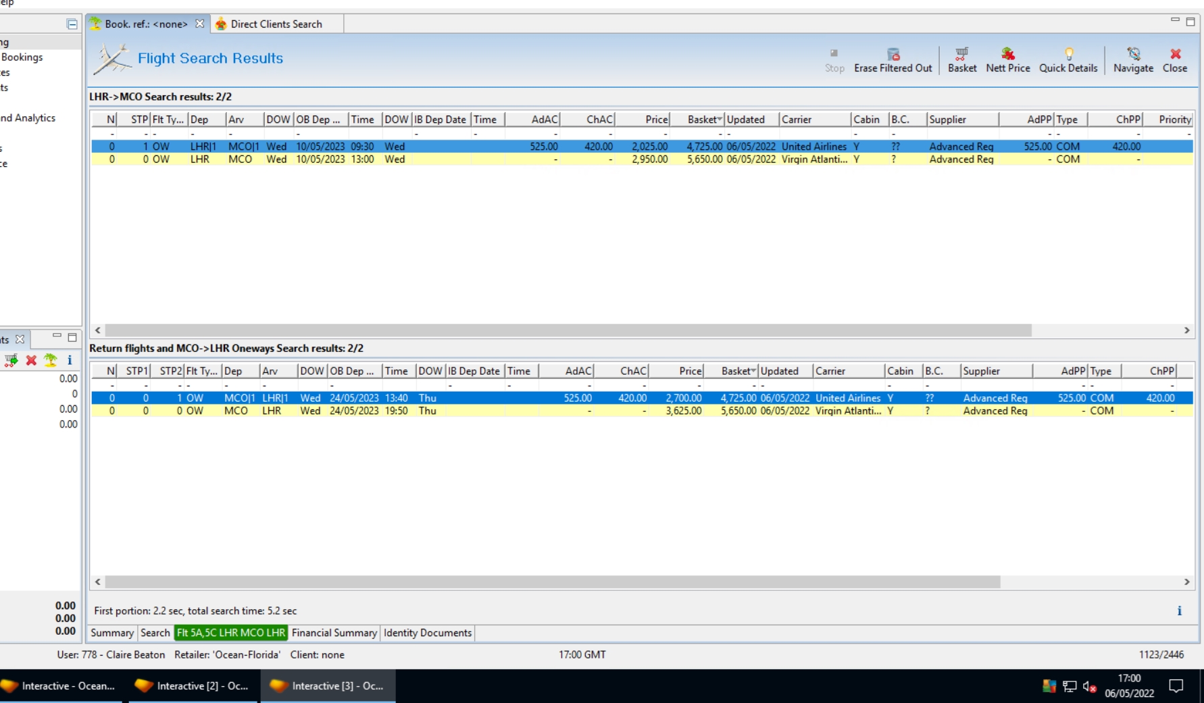Click the horizontal scrollbar of the return flights results
Screen dimensions: 1204x703
click(553, 582)
